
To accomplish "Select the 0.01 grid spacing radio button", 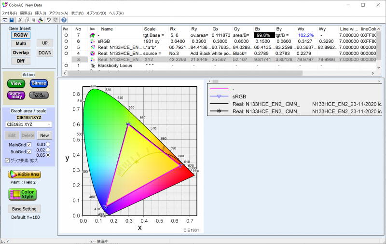I will point(48,144).
